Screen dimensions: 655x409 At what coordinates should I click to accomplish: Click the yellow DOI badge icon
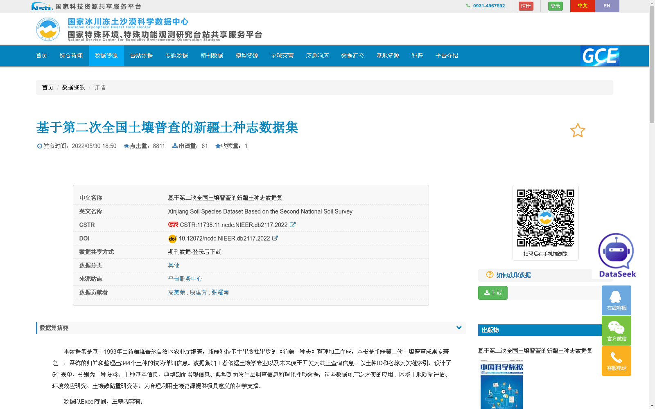coord(172,238)
